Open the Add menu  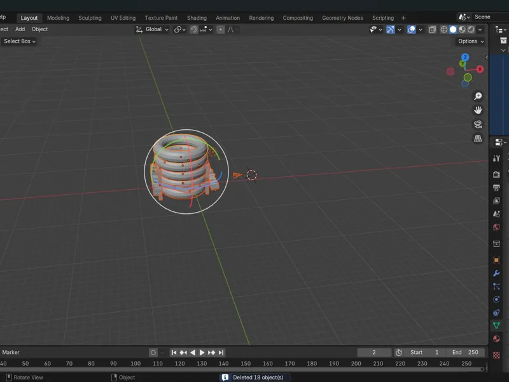pyautogui.click(x=20, y=29)
